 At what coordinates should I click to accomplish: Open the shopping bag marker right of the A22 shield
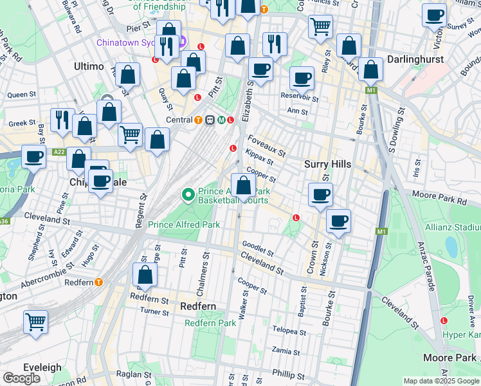tap(78, 160)
